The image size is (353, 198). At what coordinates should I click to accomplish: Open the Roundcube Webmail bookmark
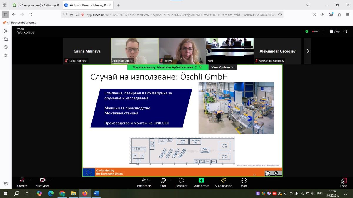click(x=19, y=23)
